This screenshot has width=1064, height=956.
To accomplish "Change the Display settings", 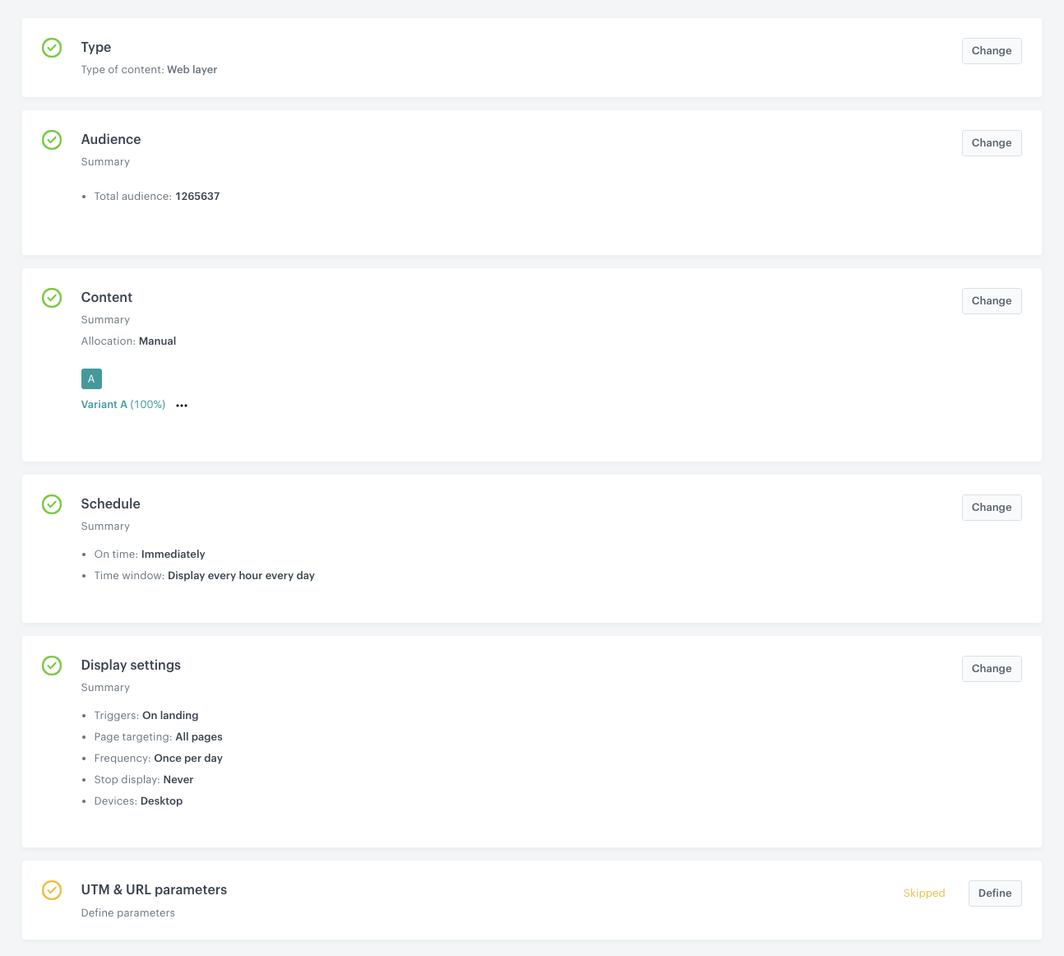I will point(992,668).
